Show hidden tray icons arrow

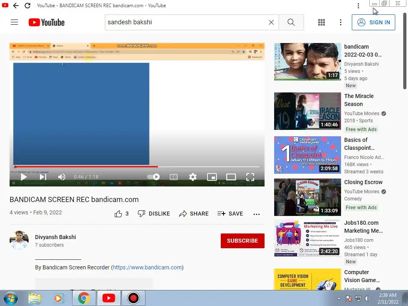[x=339, y=298]
